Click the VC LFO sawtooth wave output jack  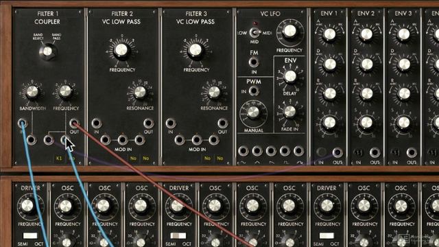tap(271, 151)
